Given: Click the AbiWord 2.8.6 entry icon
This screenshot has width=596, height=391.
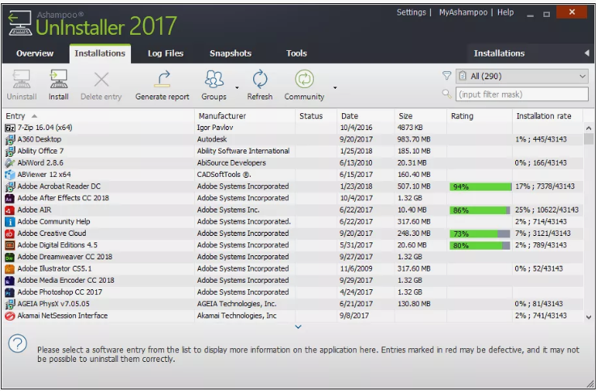Looking at the screenshot, I should 10,163.
